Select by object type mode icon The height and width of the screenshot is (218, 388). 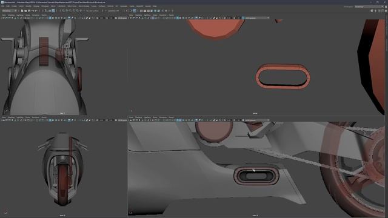click(x=50, y=11)
